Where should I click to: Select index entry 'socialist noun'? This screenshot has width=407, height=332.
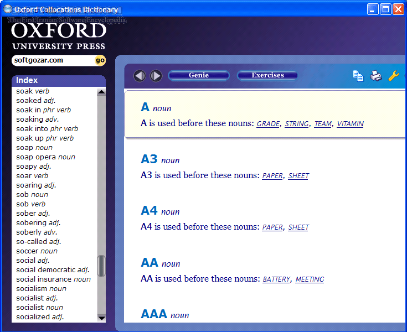point(39,307)
